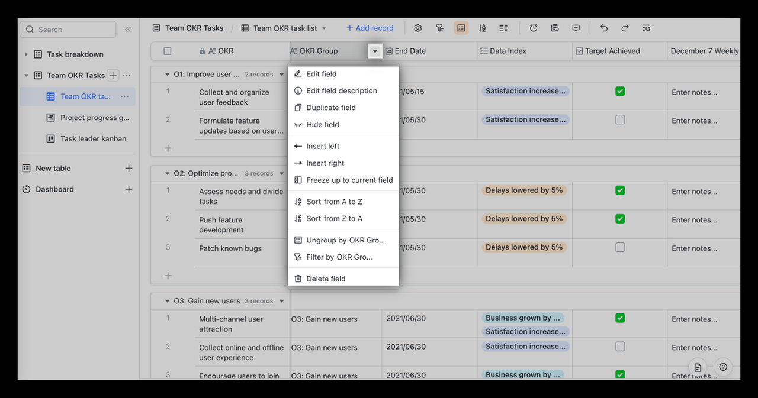Expand the Task breakdown tree item
Viewport: 758px width, 398px height.
coord(26,54)
